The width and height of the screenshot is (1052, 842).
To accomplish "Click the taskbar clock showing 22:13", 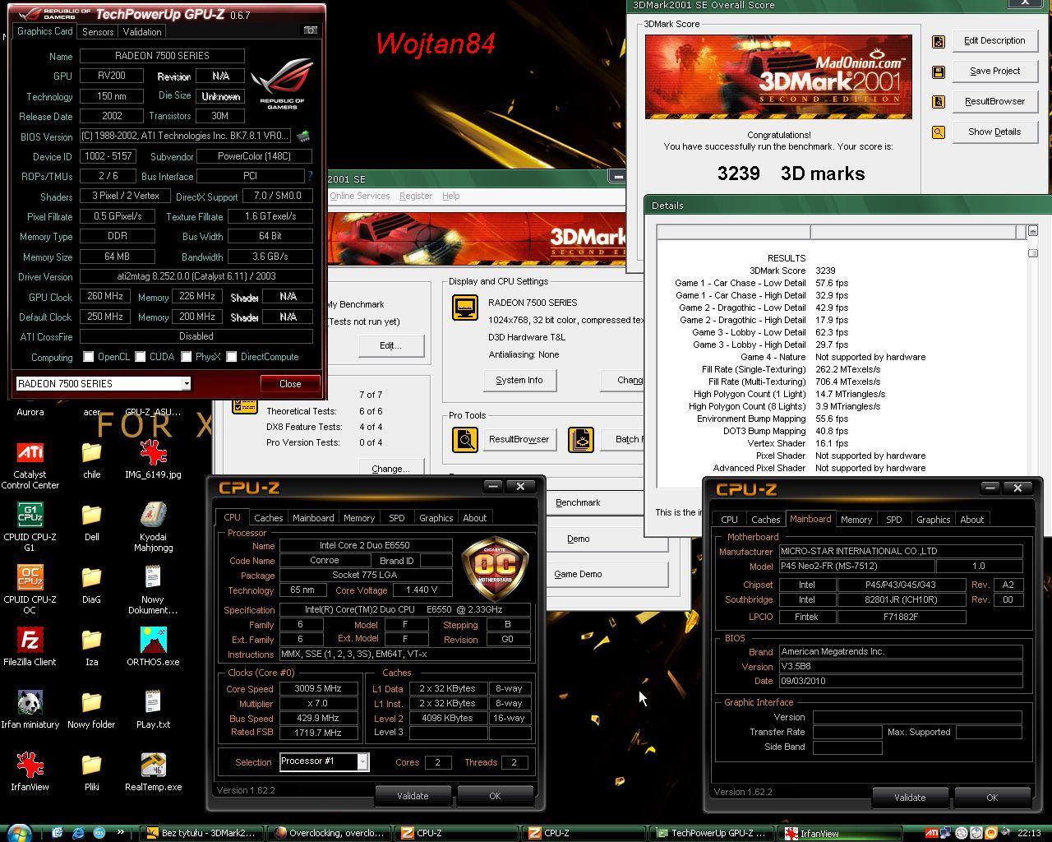I will pyautogui.click(x=1029, y=833).
